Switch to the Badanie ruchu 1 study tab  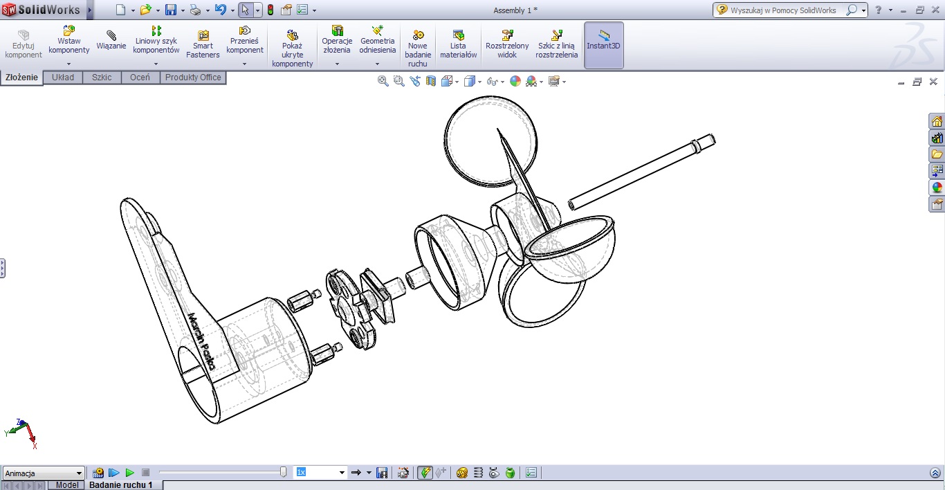[x=122, y=484]
